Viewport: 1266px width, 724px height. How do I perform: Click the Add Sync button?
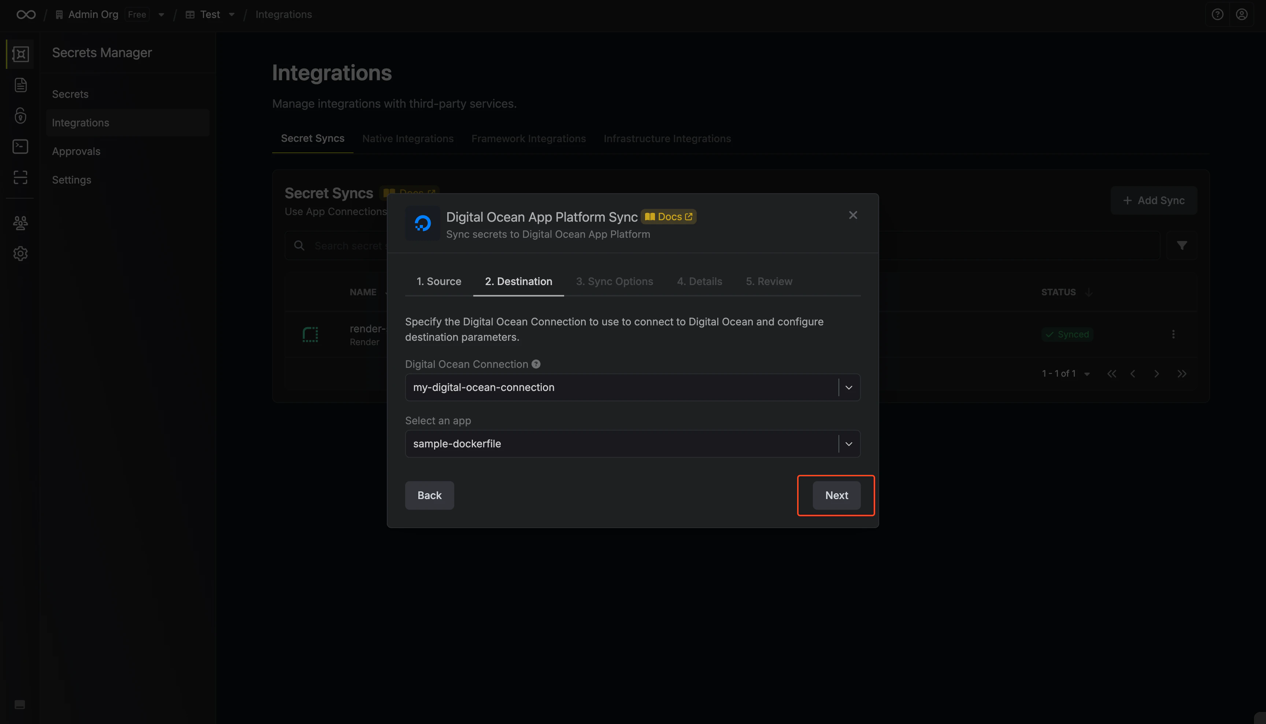(x=1154, y=200)
